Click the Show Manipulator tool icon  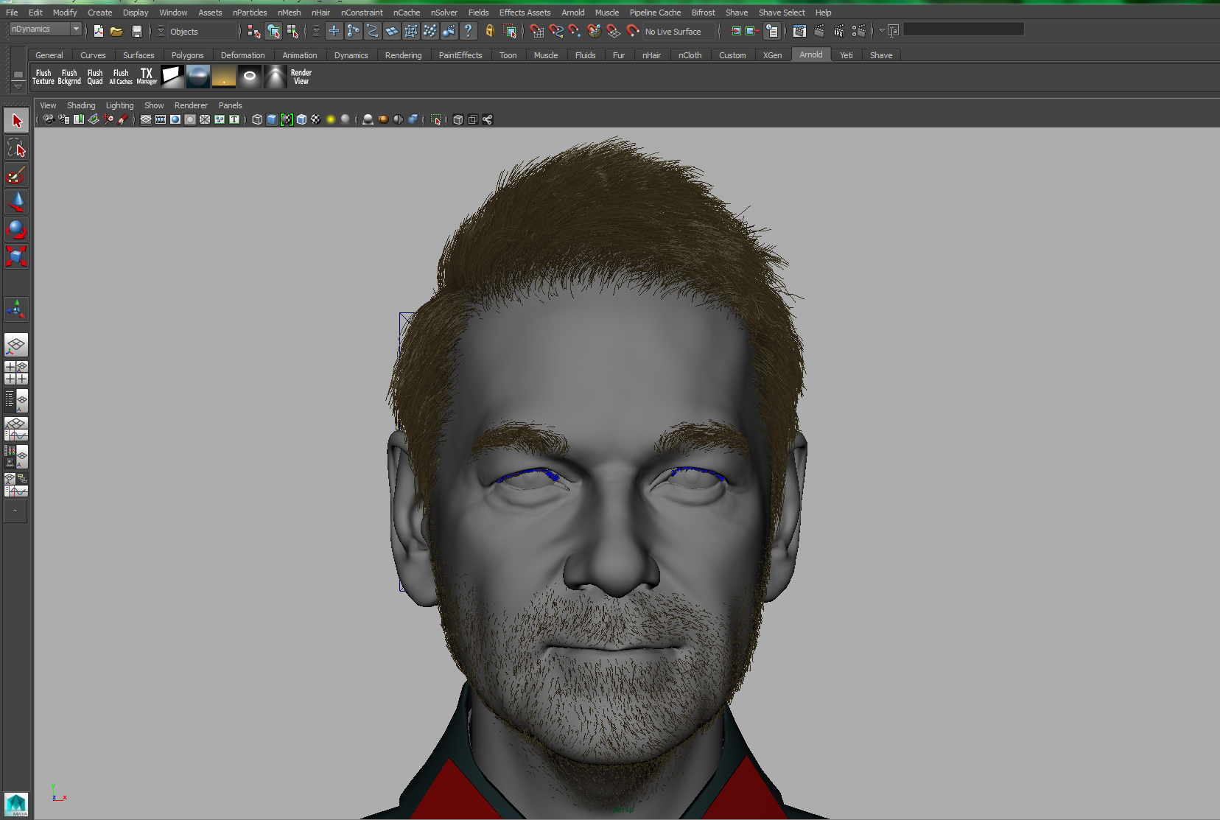(x=16, y=309)
